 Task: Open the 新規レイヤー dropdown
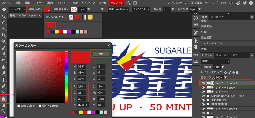tap(118, 10)
